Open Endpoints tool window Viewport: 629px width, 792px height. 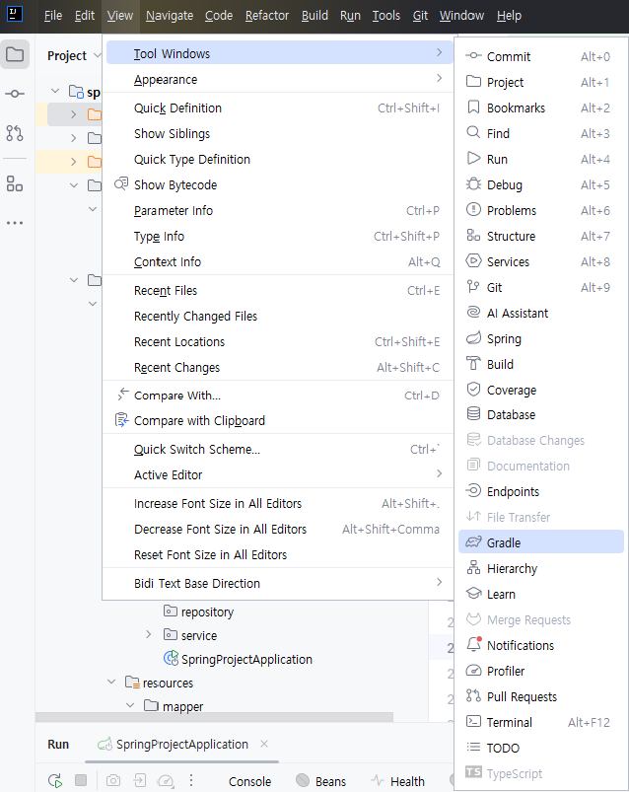541,491
